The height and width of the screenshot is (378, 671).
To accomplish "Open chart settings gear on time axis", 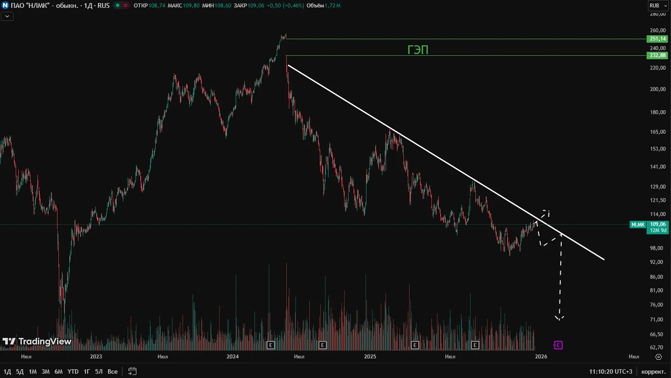I will pyautogui.click(x=658, y=357).
